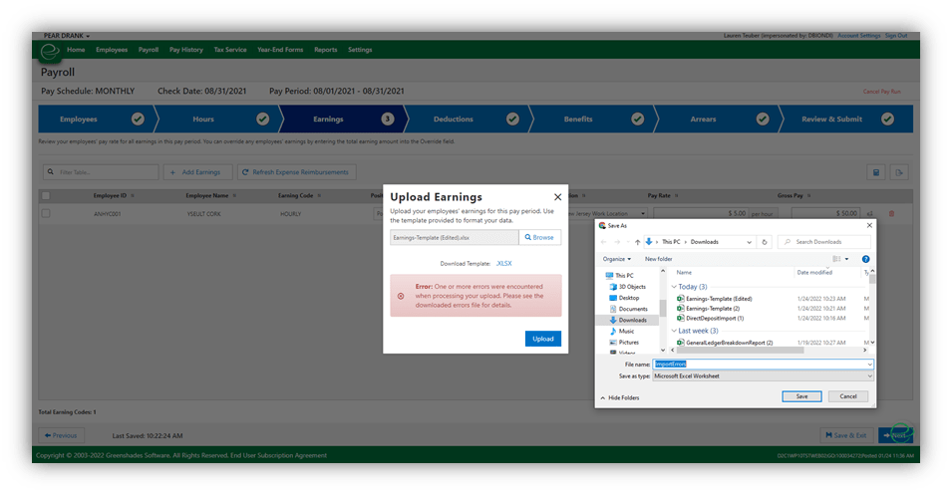Toggle the select-all checkbox in table header
952x495 pixels.
pyautogui.click(x=46, y=196)
